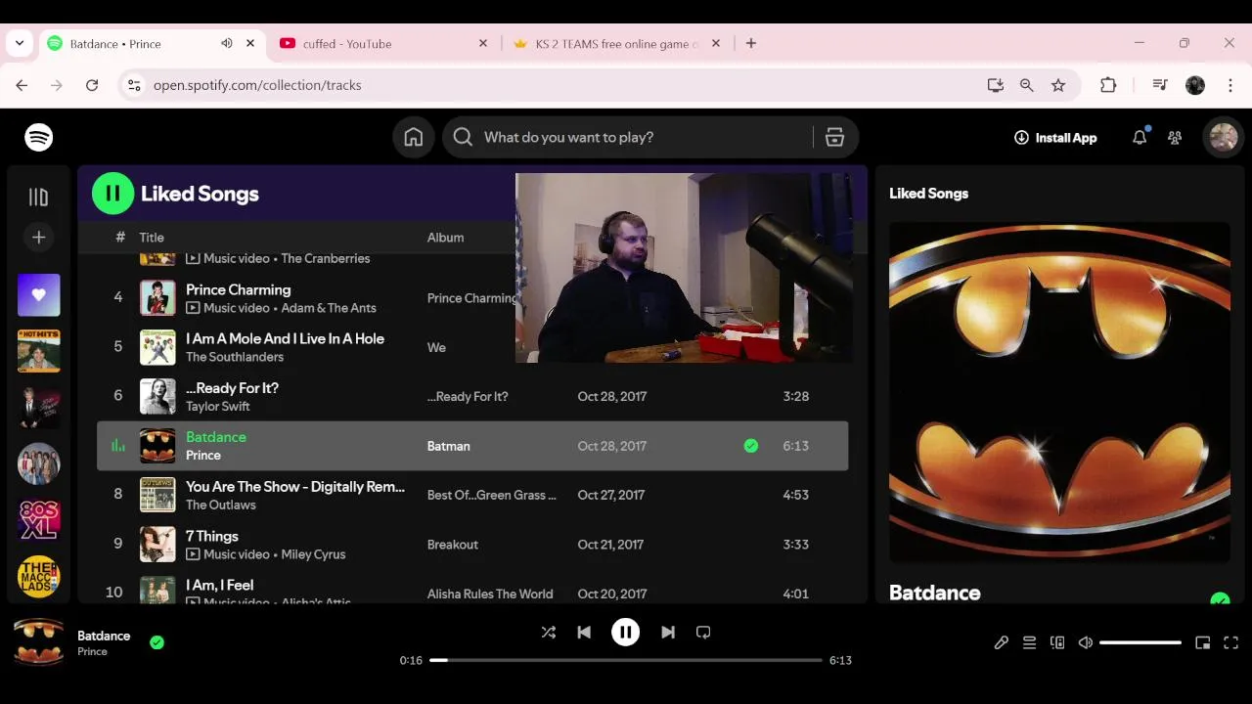
Task: Click Batdance title in bottom player
Action: [x=104, y=636]
